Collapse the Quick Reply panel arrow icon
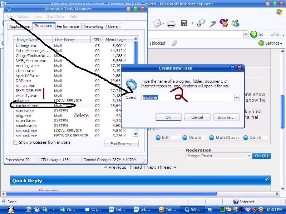Image resolution: width=286 pixels, height=214 pixels. [267, 180]
